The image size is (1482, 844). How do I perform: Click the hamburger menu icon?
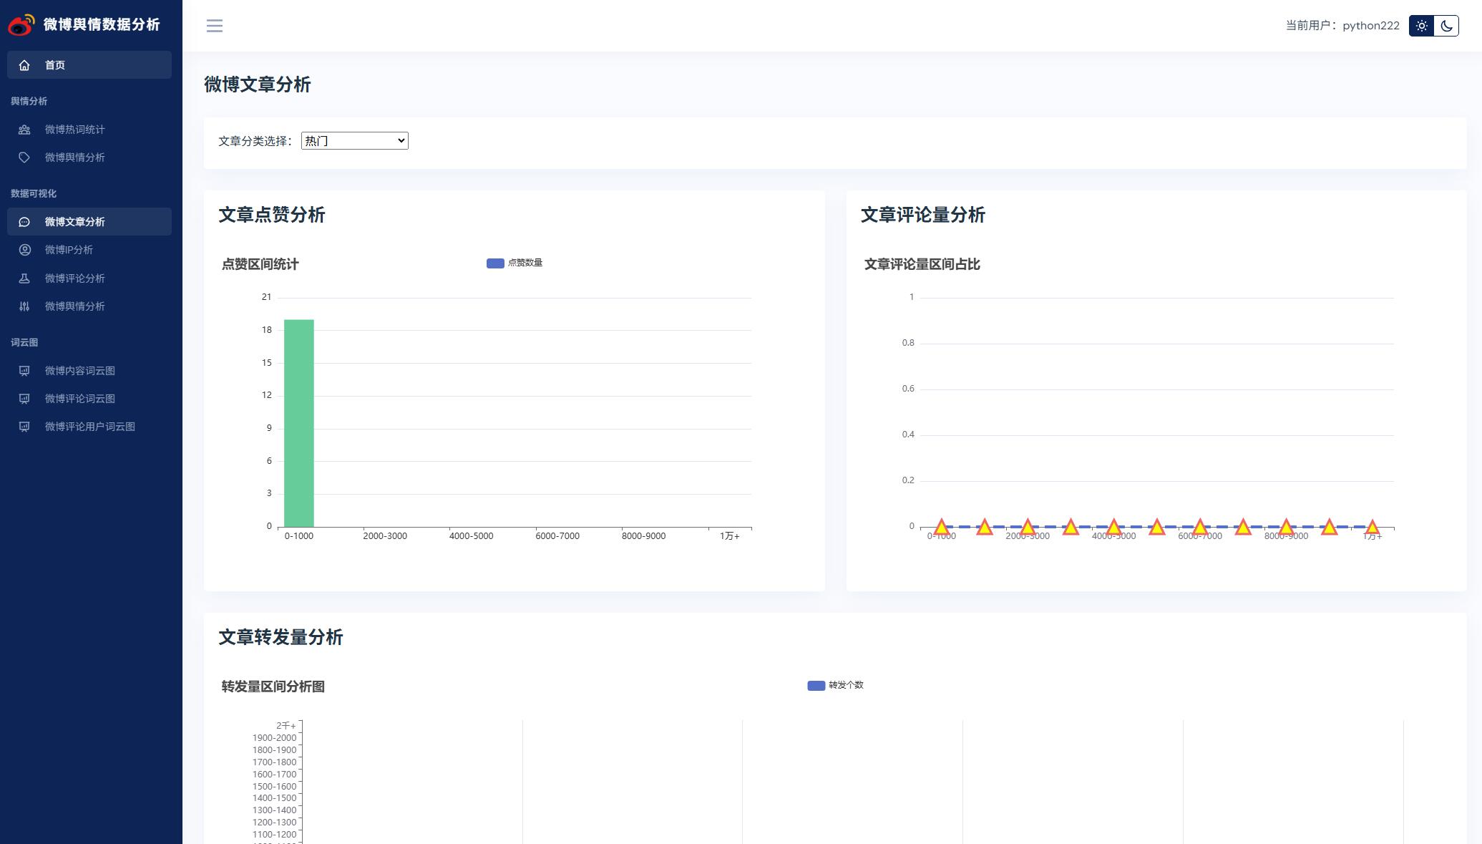(x=214, y=26)
